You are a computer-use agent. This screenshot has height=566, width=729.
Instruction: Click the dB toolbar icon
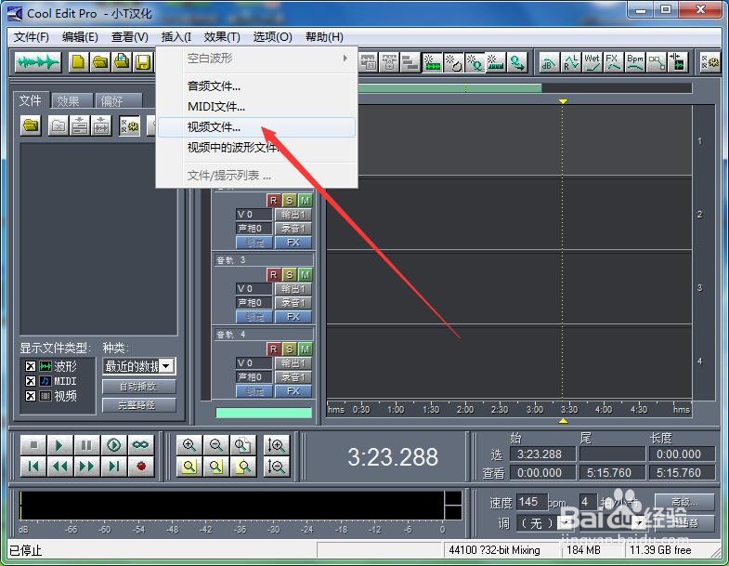point(549,62)
